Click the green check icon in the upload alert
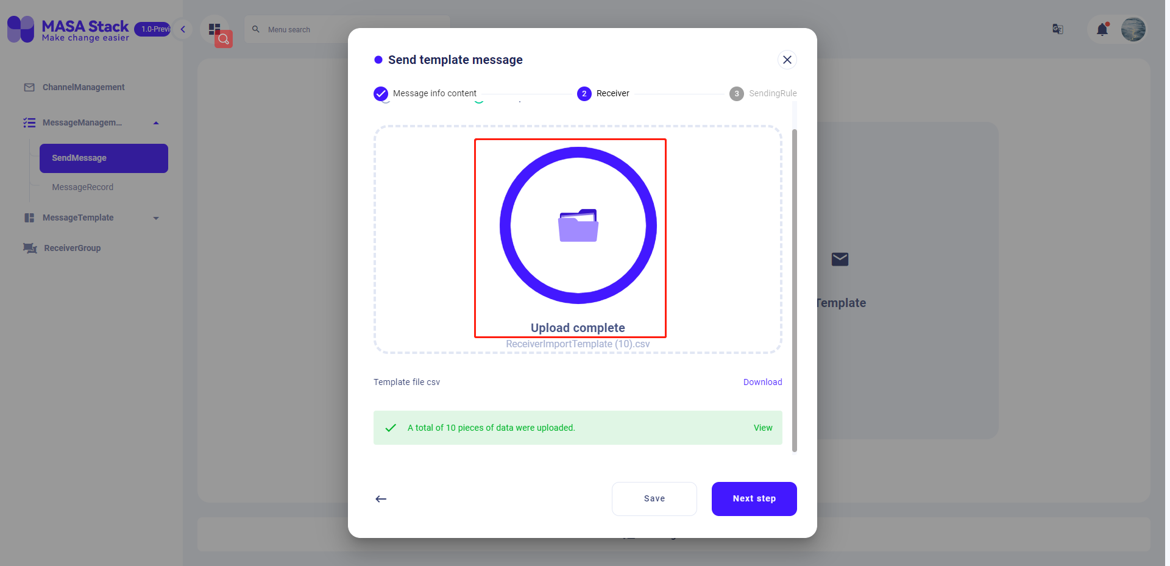The image size is (1170, 566). (391, 428)
